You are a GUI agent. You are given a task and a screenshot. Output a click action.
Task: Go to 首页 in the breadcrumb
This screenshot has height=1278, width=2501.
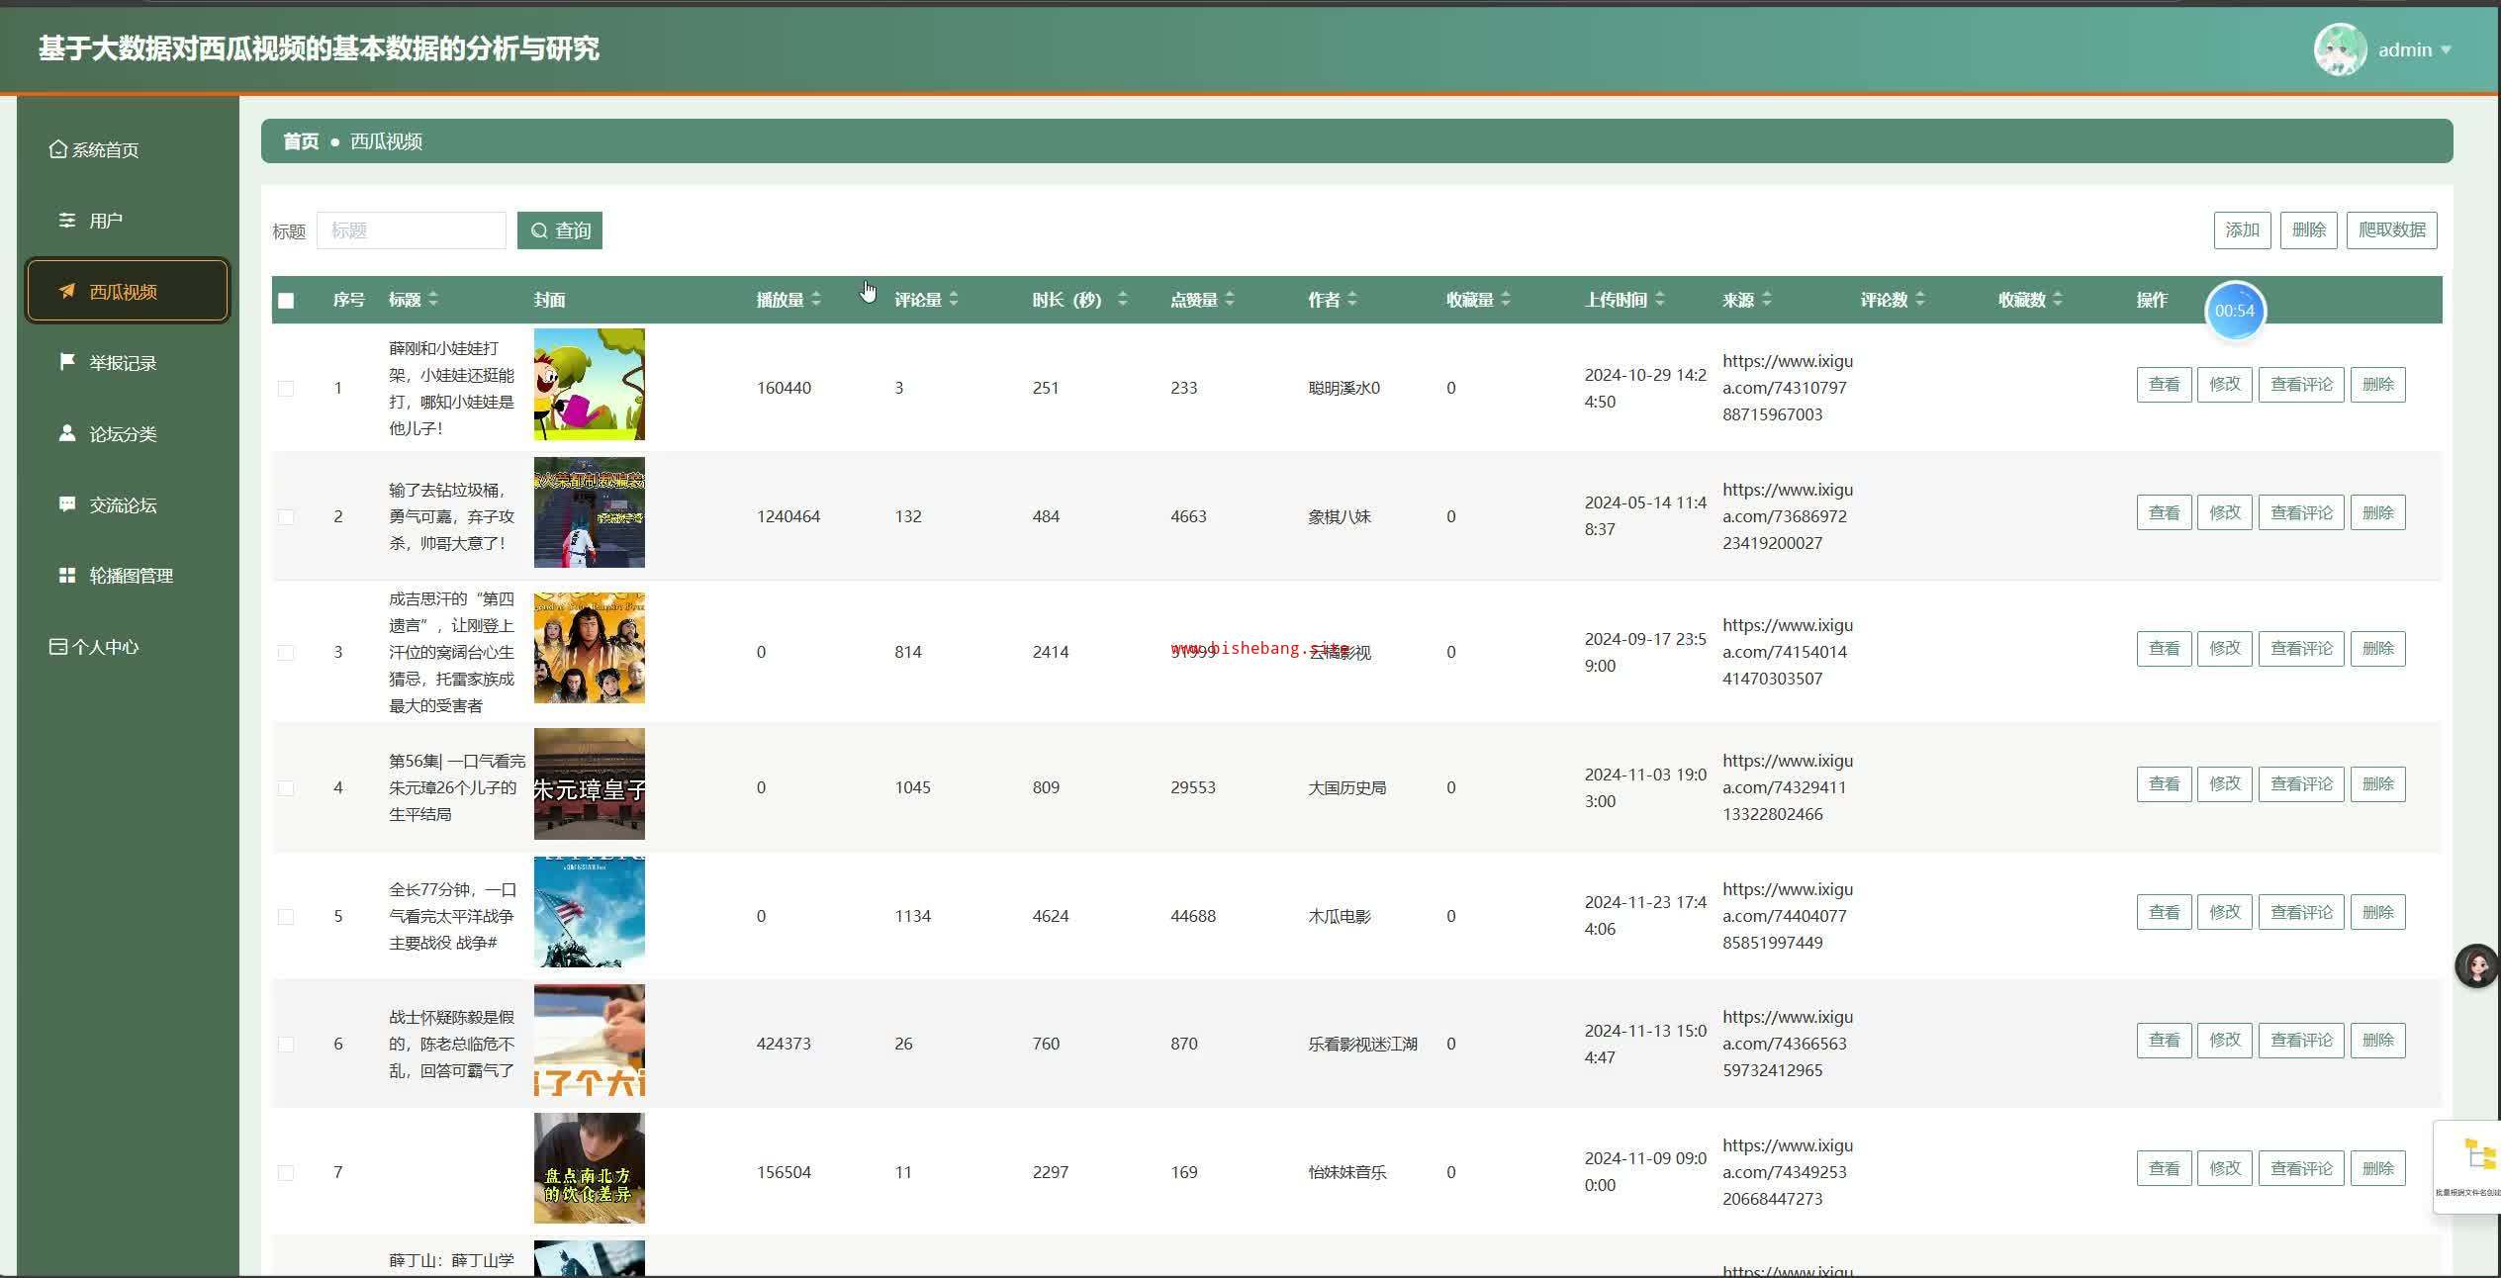[x=301, y=141]
